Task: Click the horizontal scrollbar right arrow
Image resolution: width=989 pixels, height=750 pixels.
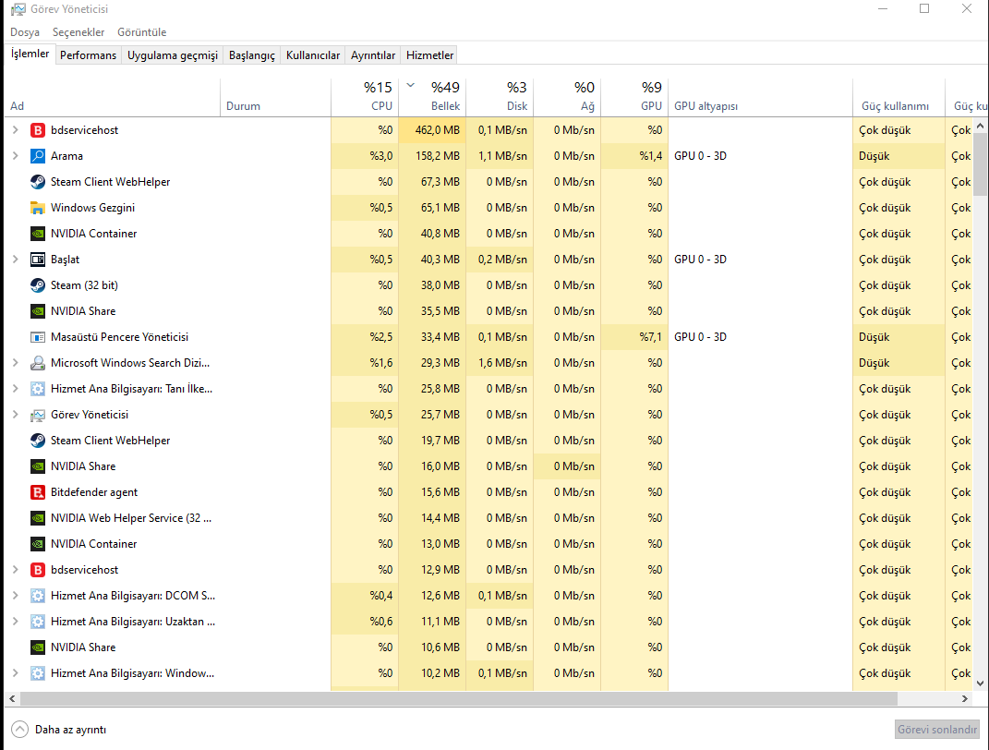Action: (964, 699)
